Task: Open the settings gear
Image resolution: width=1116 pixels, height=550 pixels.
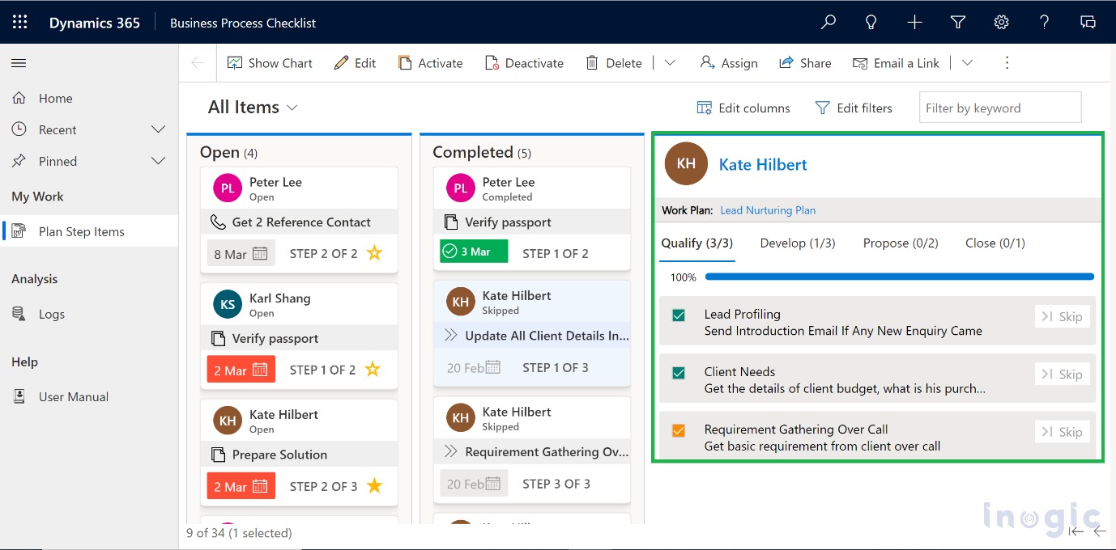Action: [1002, 23]
